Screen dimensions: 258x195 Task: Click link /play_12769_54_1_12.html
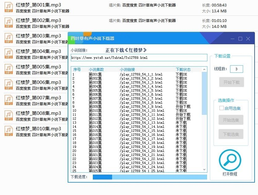coord(142,119)
